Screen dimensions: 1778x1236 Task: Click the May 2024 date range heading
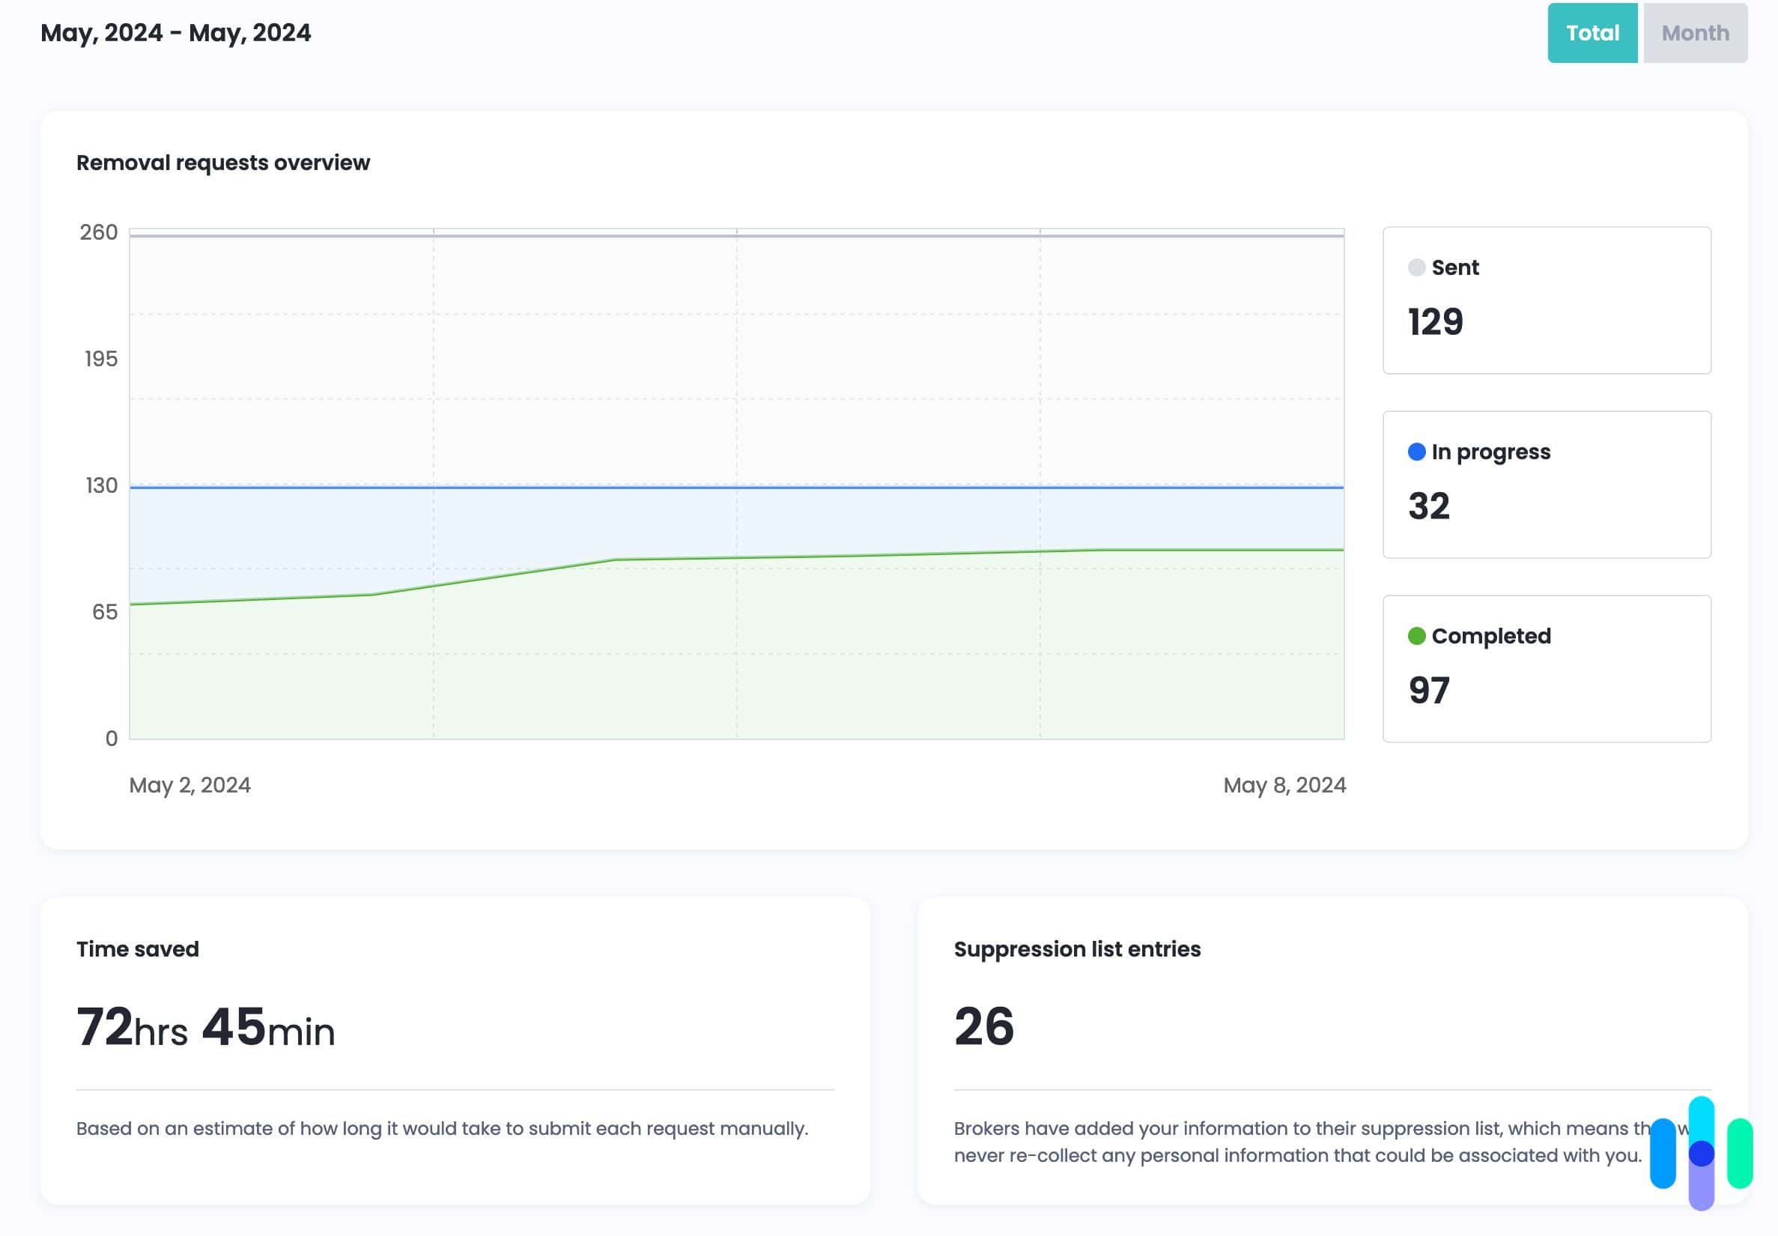point(176,33)
